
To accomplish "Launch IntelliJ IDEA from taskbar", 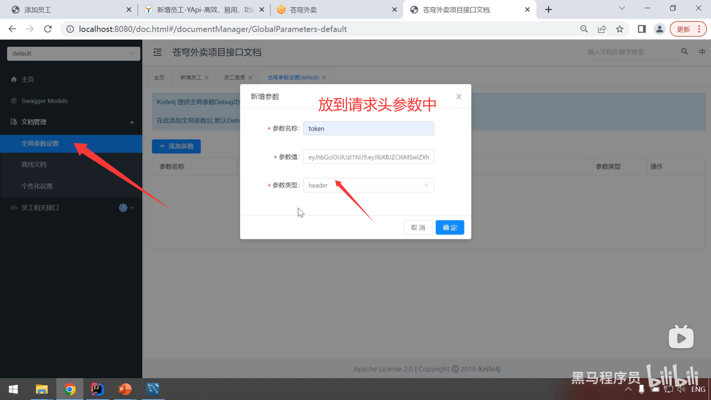I will coord(97,389).
